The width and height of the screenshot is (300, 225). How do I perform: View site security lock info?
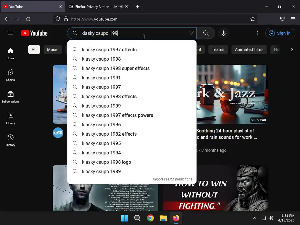point(66,19)
